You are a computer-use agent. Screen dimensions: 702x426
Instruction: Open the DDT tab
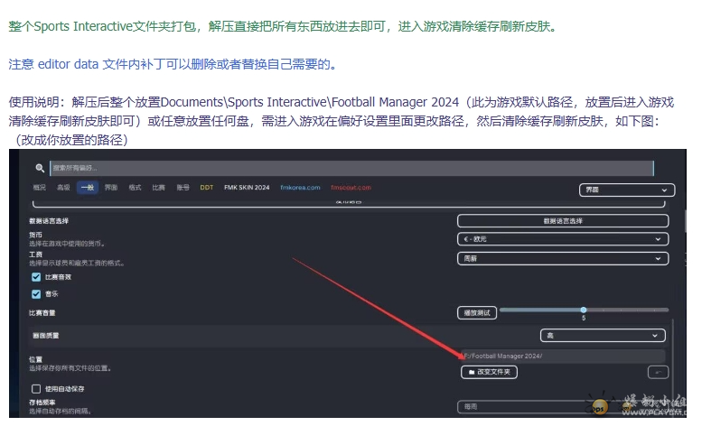(x=206, y=188)
